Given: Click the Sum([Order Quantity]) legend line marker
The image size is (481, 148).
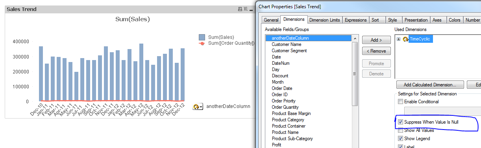Looking at the screenshot, I should click(202, 43).
